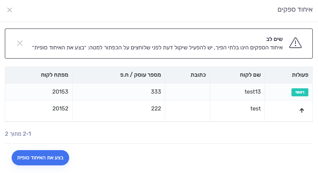Viewport: 318px width, 173px height.
Task: Select the מספר עוסק / ח.פ header
Action: pos(141,75)
